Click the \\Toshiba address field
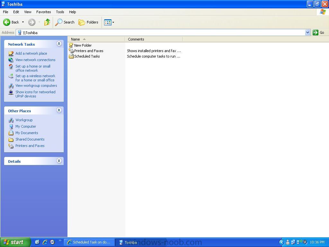 161,32
